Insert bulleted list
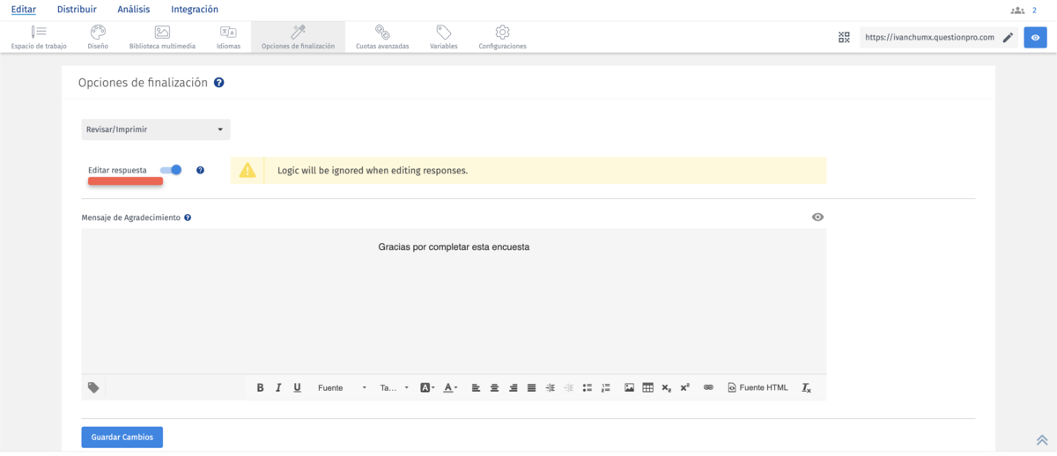 coord(588,387)
